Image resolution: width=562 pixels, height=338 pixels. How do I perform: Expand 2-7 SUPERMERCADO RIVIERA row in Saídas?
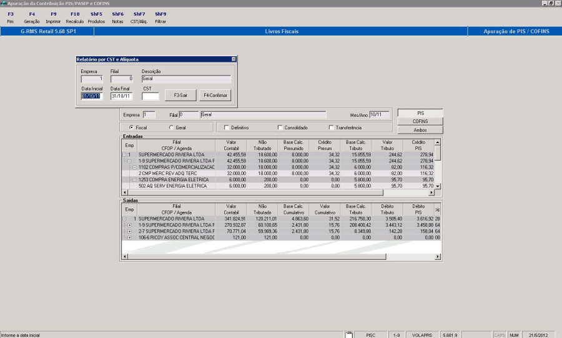pos(129,231)
